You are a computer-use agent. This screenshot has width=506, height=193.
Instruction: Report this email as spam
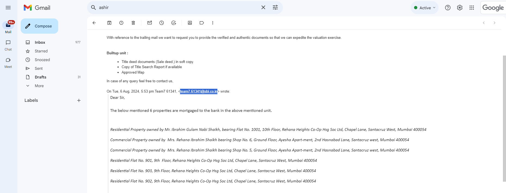[x=121, y=23]
